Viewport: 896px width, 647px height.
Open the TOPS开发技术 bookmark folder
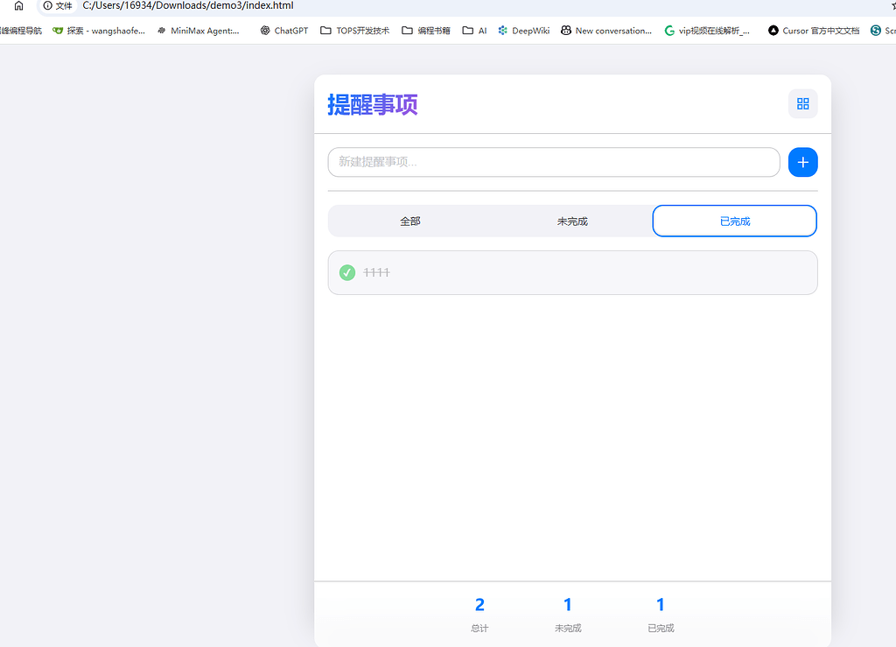[355, 31]
